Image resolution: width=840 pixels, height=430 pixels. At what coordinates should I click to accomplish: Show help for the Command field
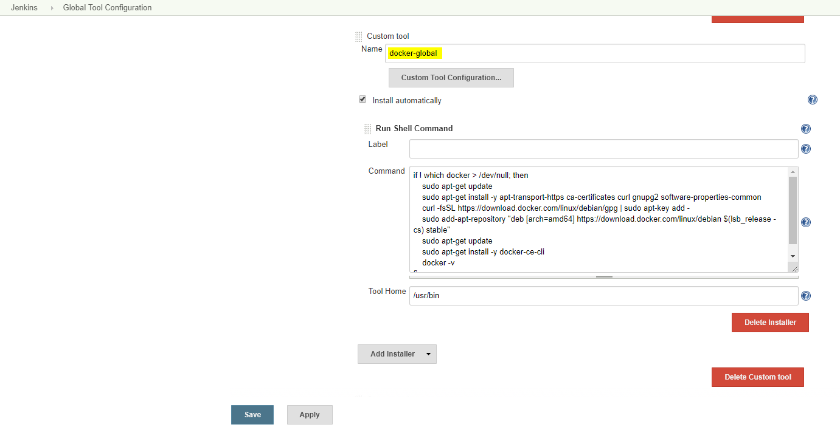806,222
